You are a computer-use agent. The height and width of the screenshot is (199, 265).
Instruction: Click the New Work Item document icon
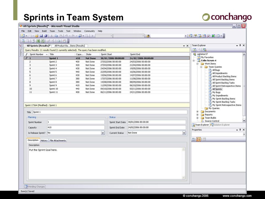click(33, 41)
